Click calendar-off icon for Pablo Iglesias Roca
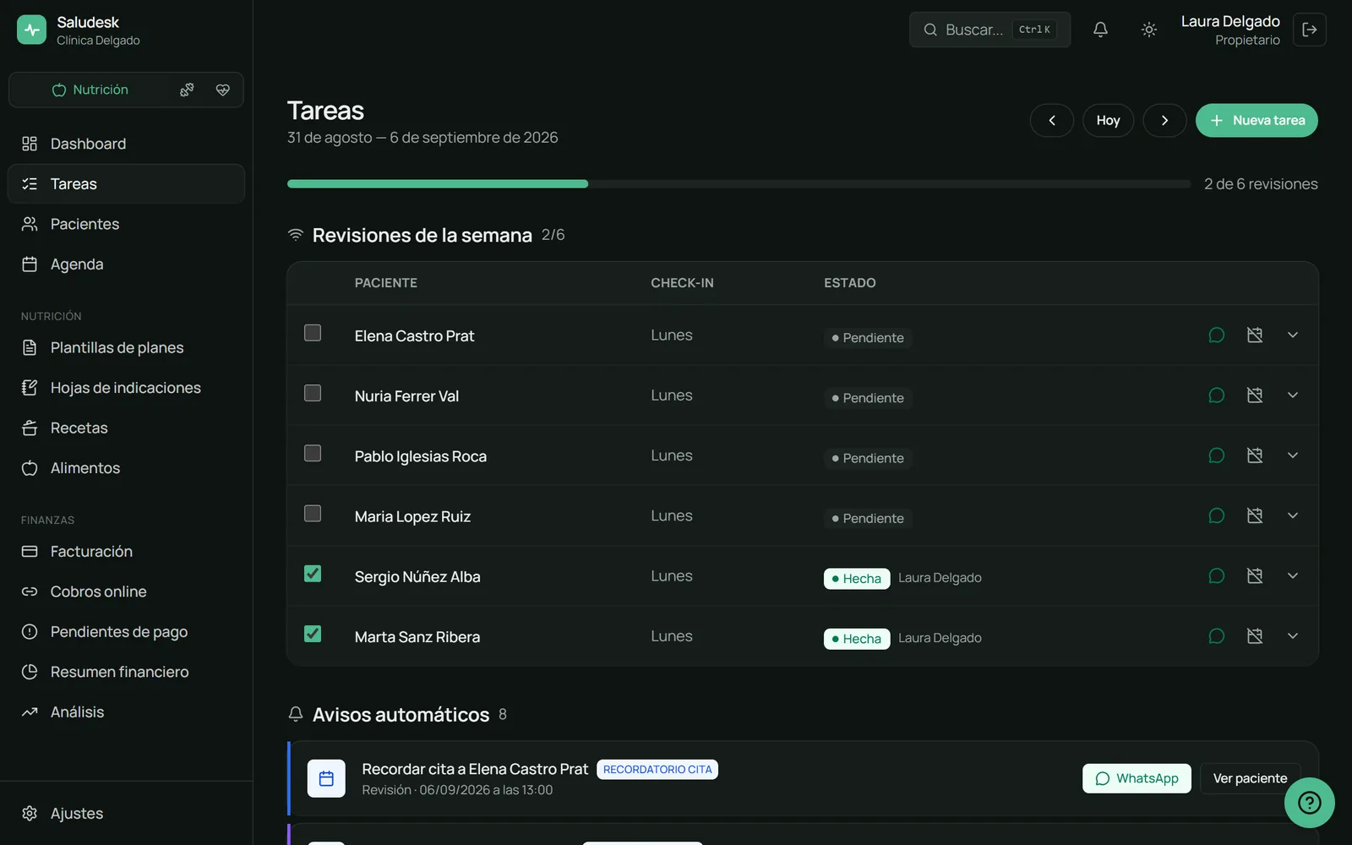Image resolution: width=1352 pixels, height=845 pixels. point(1255,455)
